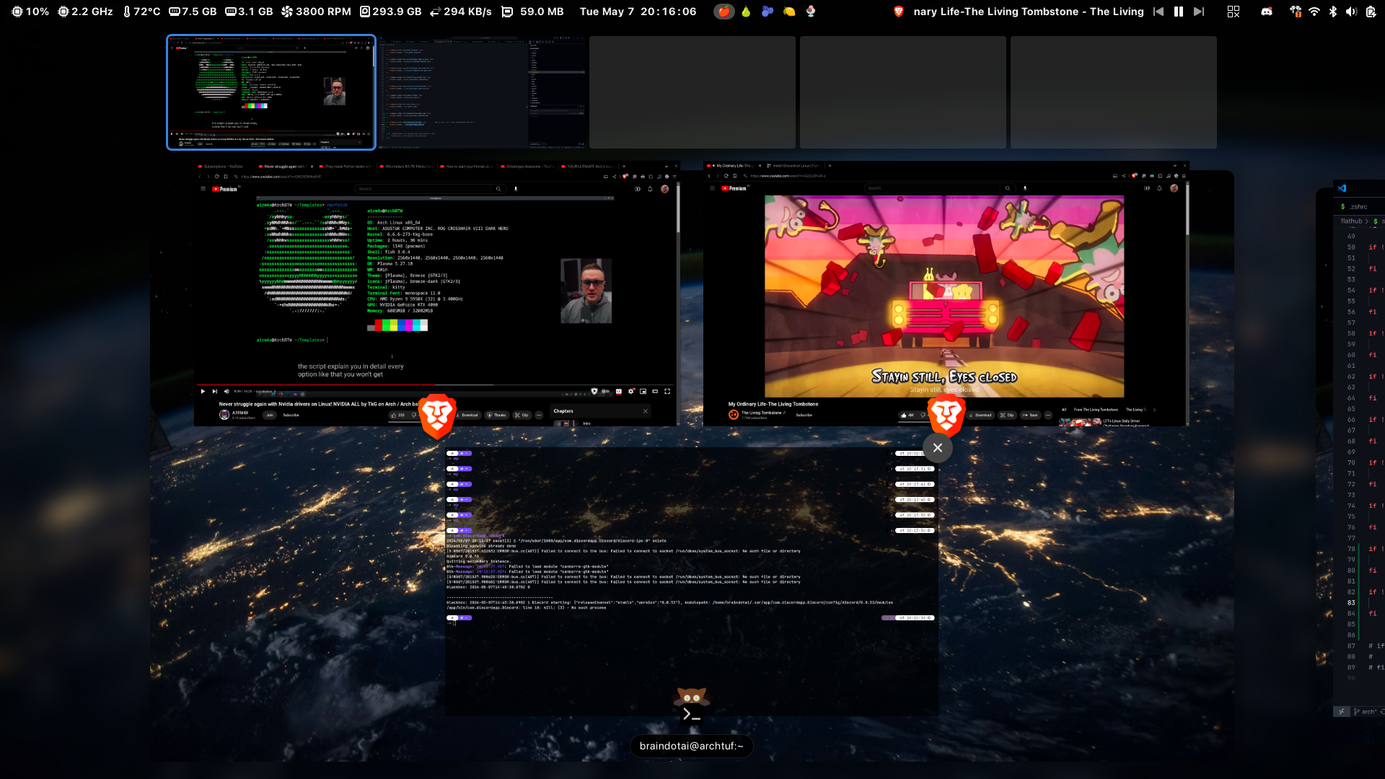Image resolution: width=1385 pixels, height=779 pixels.
Task: Close the terminal window in overview
Action: [938, 448]
